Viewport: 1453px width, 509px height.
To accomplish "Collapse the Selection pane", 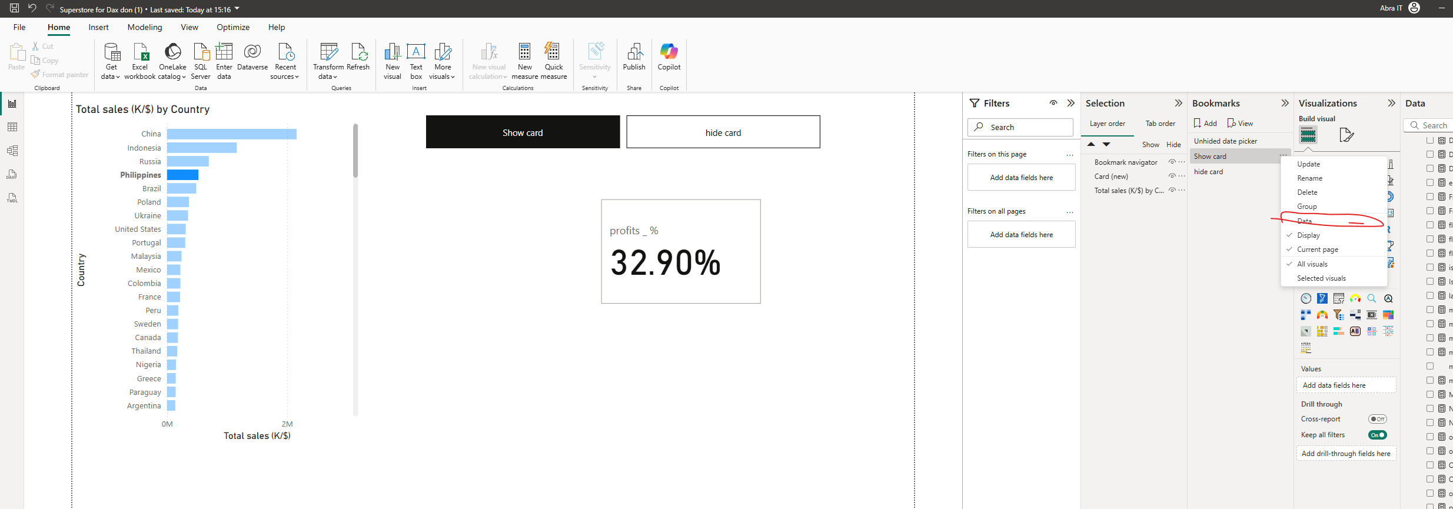I will [x=1178, y=103].
